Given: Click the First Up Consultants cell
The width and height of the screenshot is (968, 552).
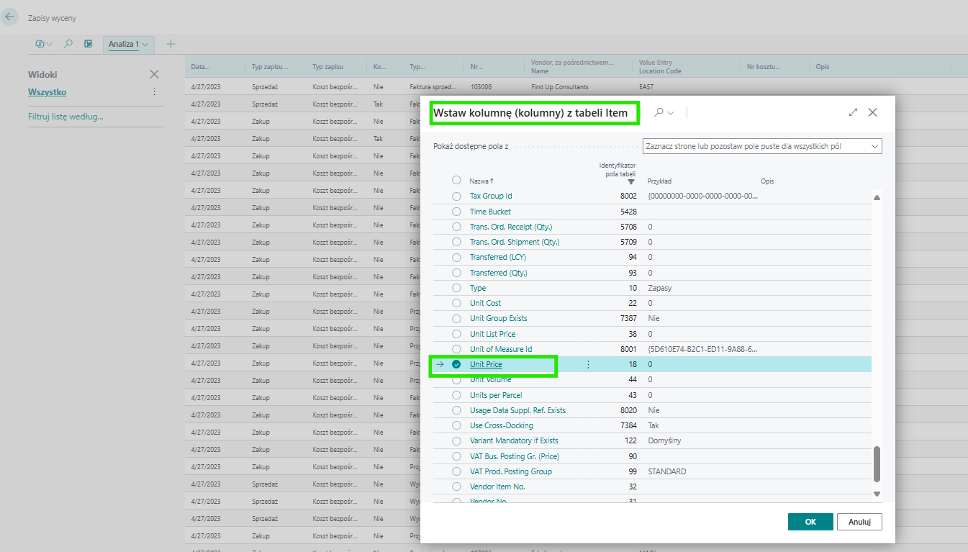Looking at the screenshot, I should (x=560, y=86).
